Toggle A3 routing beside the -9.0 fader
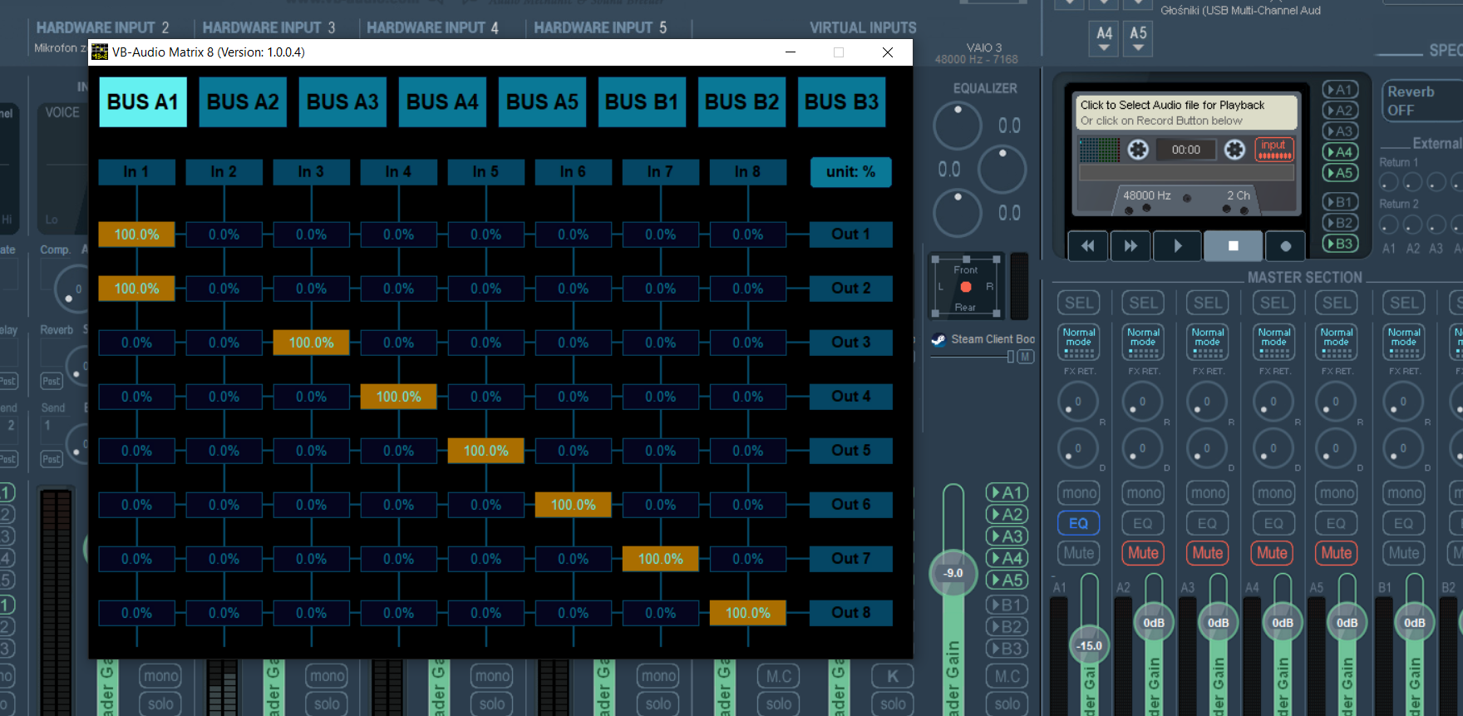The image size is (1463, 716). [1007, 536]
